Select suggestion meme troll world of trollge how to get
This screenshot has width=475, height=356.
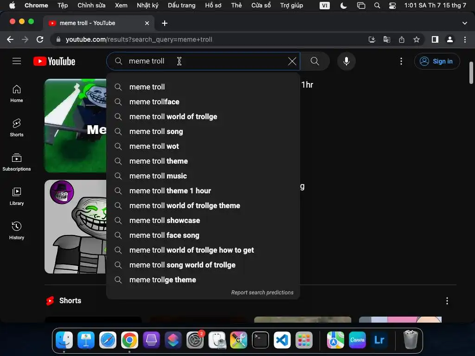(x=203, y=250)
